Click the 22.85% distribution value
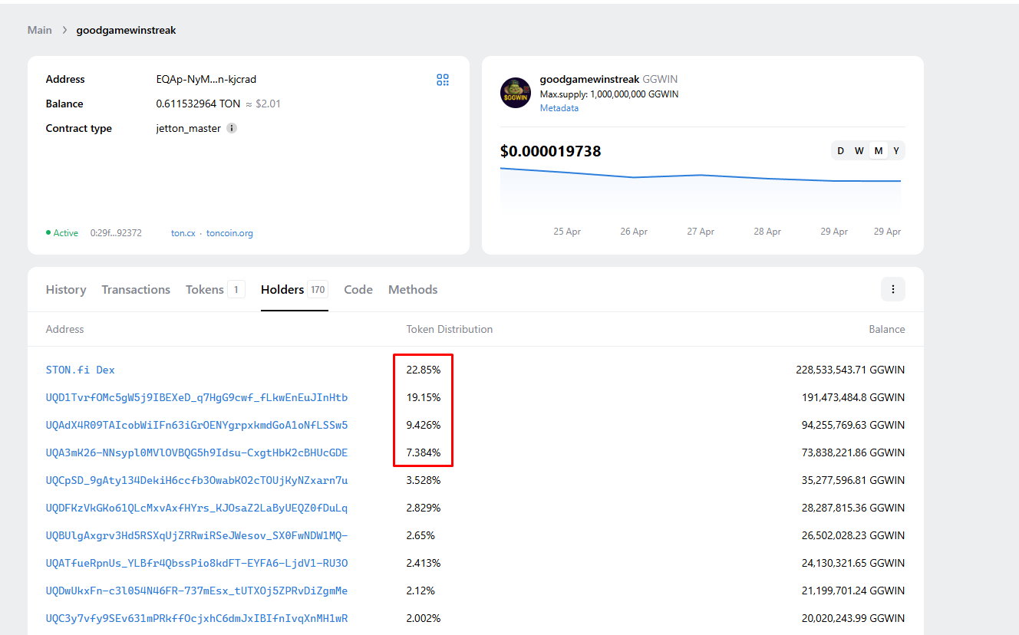1019x635 pixels. tap(424, 370)
